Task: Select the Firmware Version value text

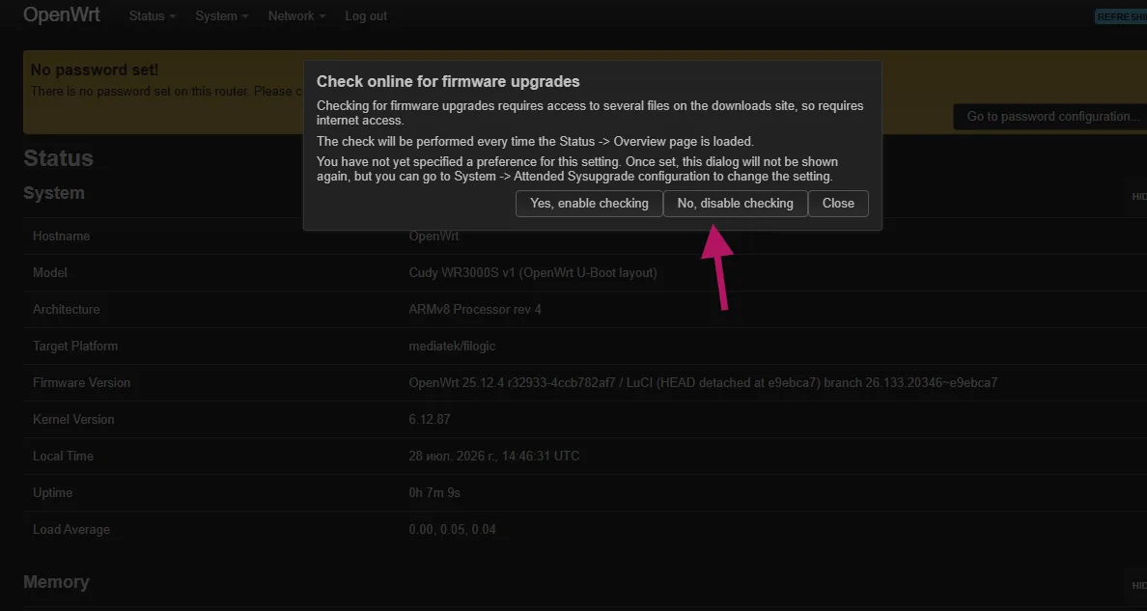Action: coord(703,382)
